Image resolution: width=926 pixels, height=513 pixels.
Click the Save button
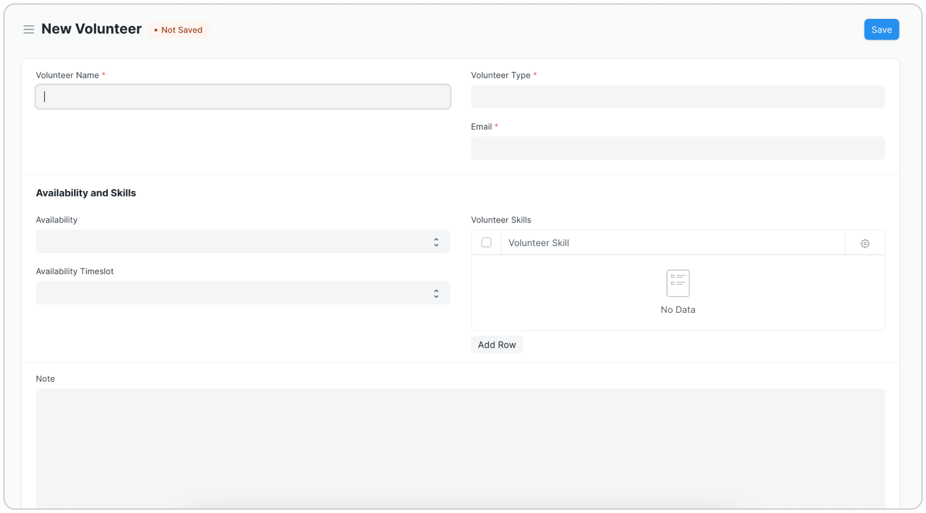[881, 30]
